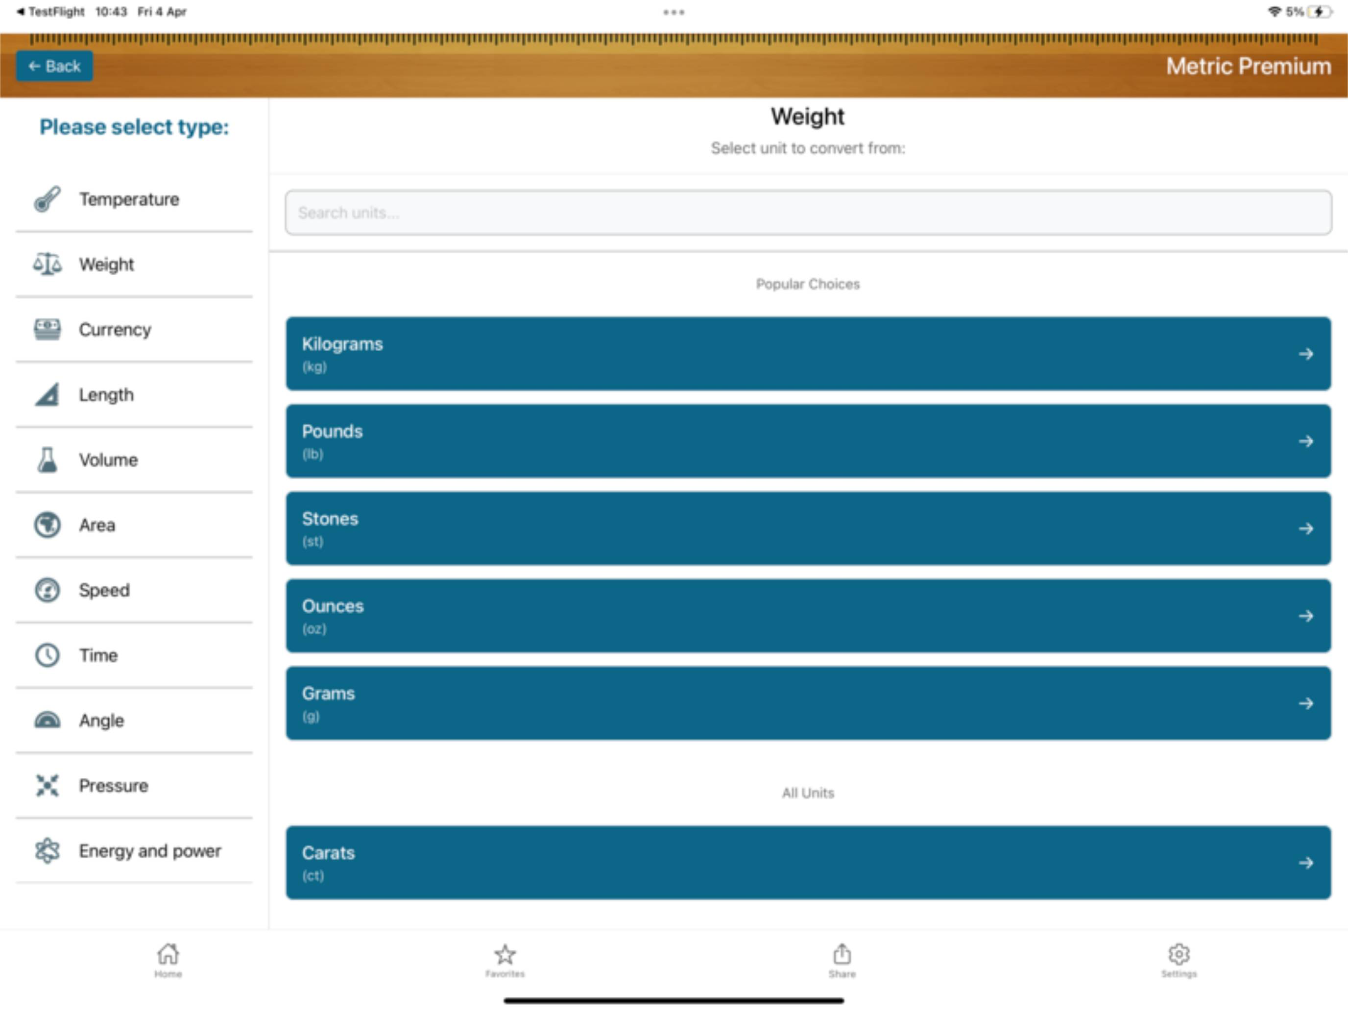Viewport: 1348px width, 1011px height.
Task: Click the arrow on Kilograms row
Action: 1305,354
